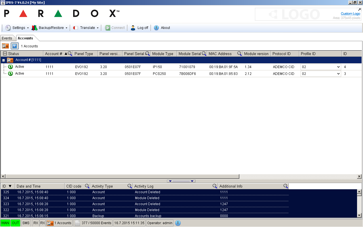This screenshot has width=363, height=227.
Task: Click the horizontal scrollbar of accounts table
Action: tap(122, 176)
